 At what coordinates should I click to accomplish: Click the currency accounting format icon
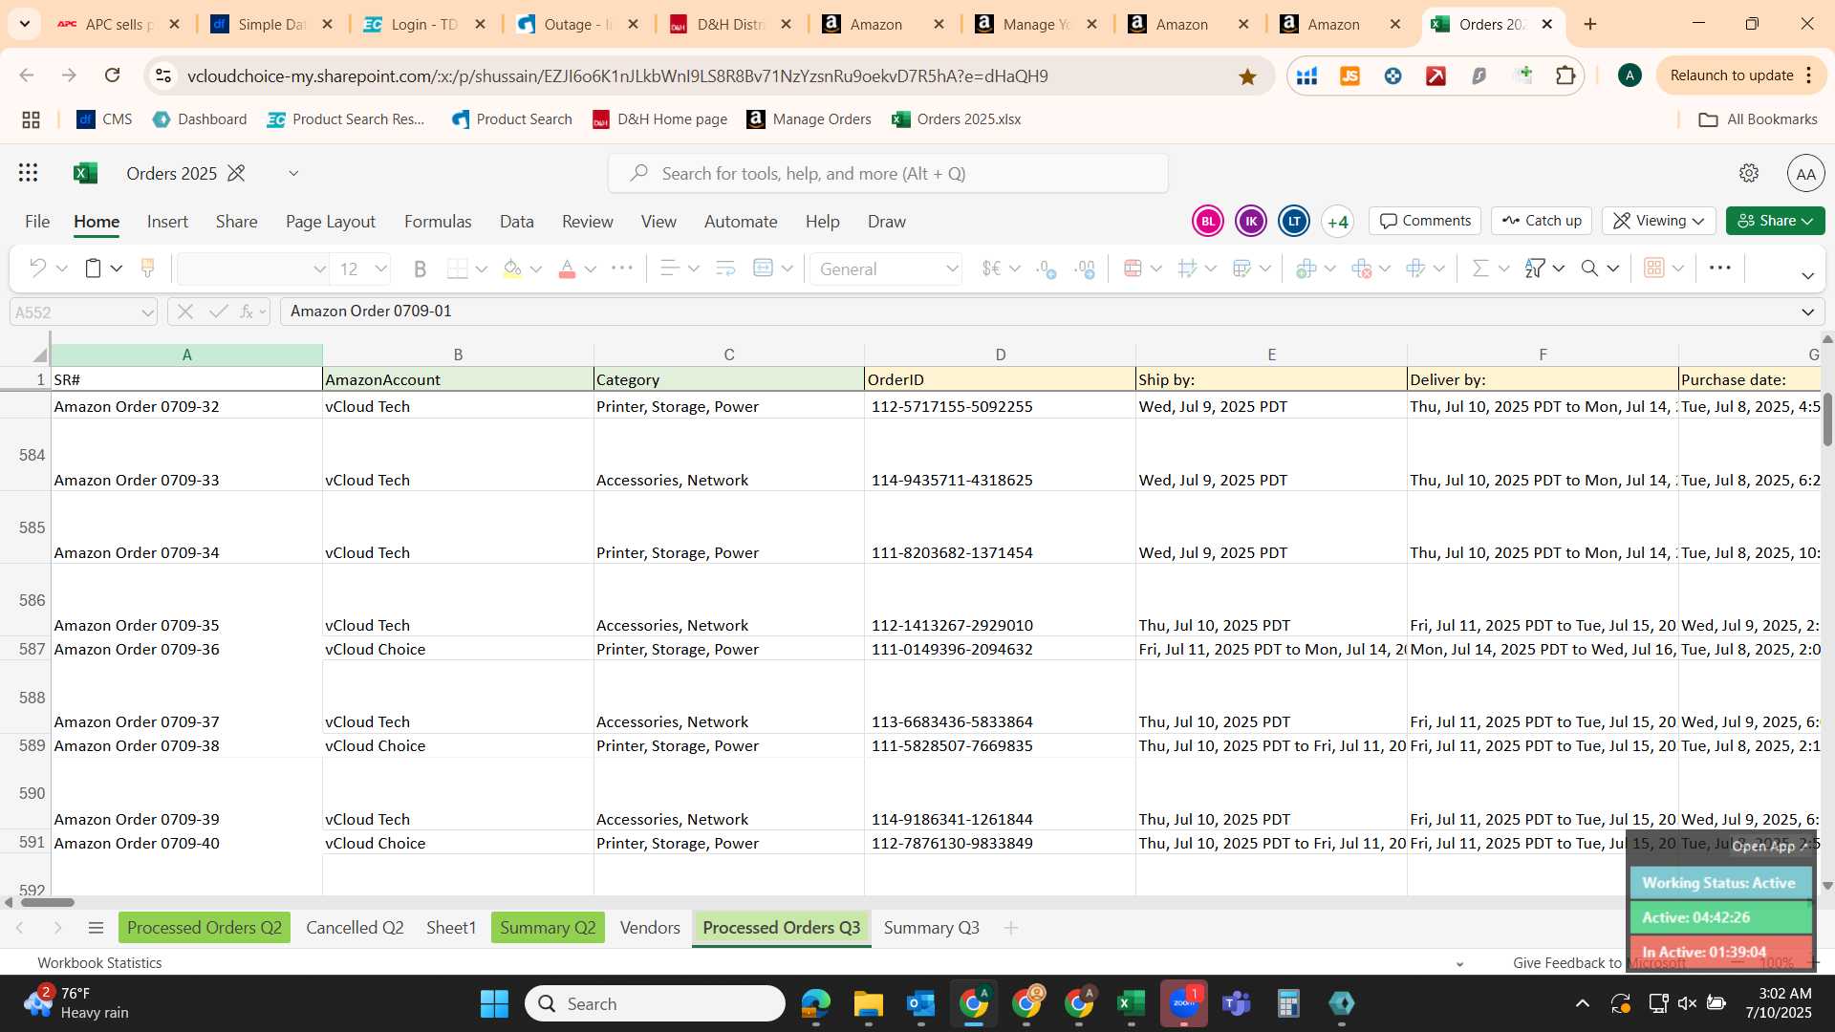[x=992, y=269]
